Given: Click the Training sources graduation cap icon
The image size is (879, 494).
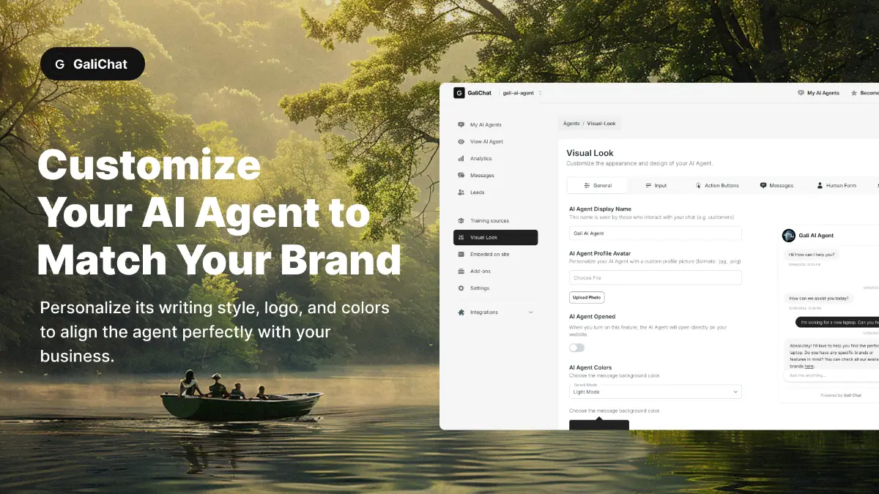Looking at the screenshot, I should click(461, 220).
